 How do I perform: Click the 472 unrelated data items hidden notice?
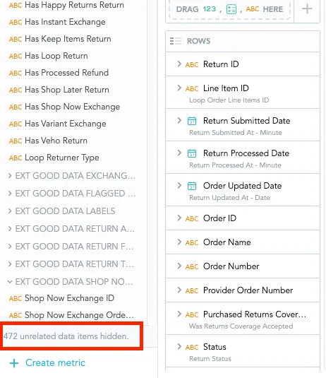click(66, 336)
